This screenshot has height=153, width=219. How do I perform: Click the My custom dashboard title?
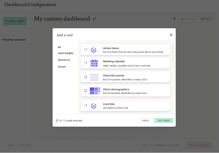click(x=62, y=19)
